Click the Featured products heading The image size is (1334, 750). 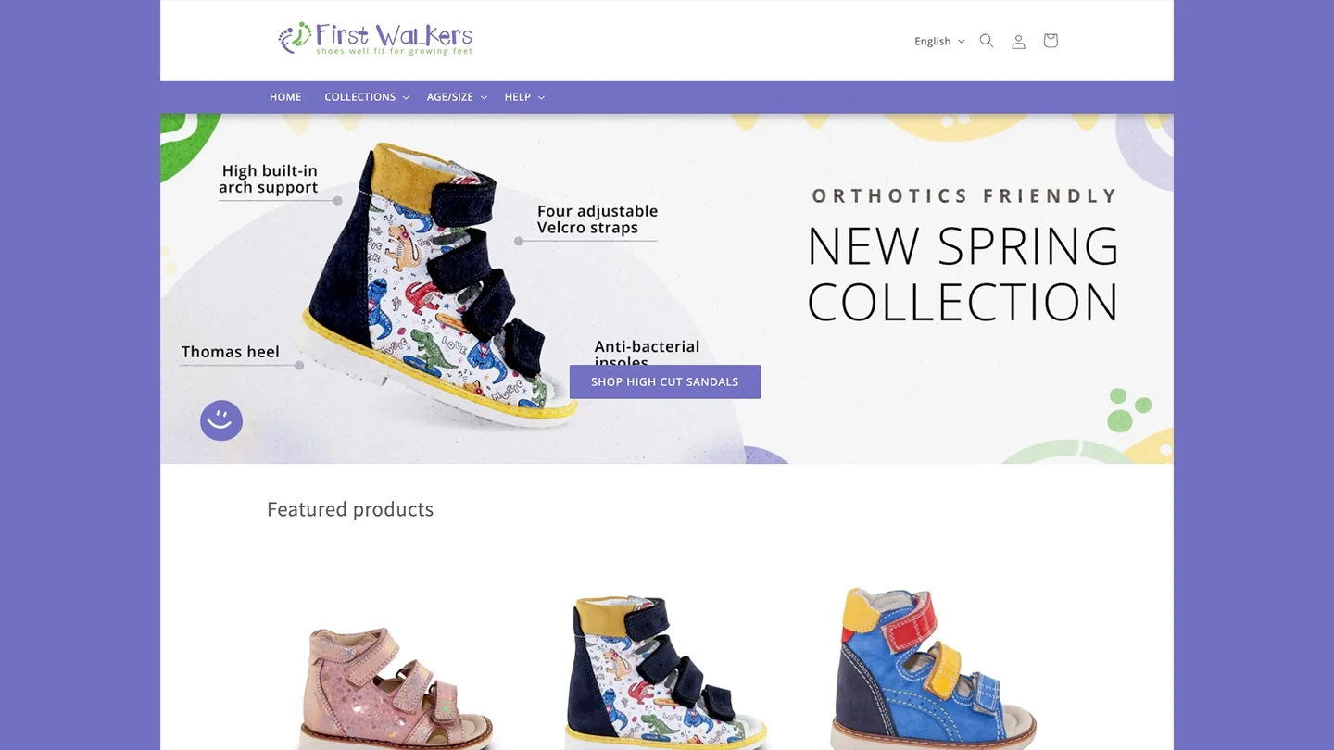(350, 509)
